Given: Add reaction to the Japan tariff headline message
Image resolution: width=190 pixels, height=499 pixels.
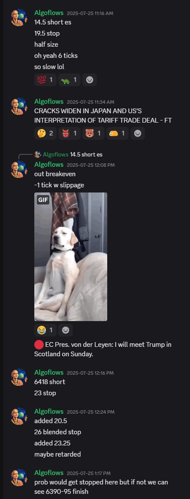Looking at the screenshot, I should click(138, 133).
